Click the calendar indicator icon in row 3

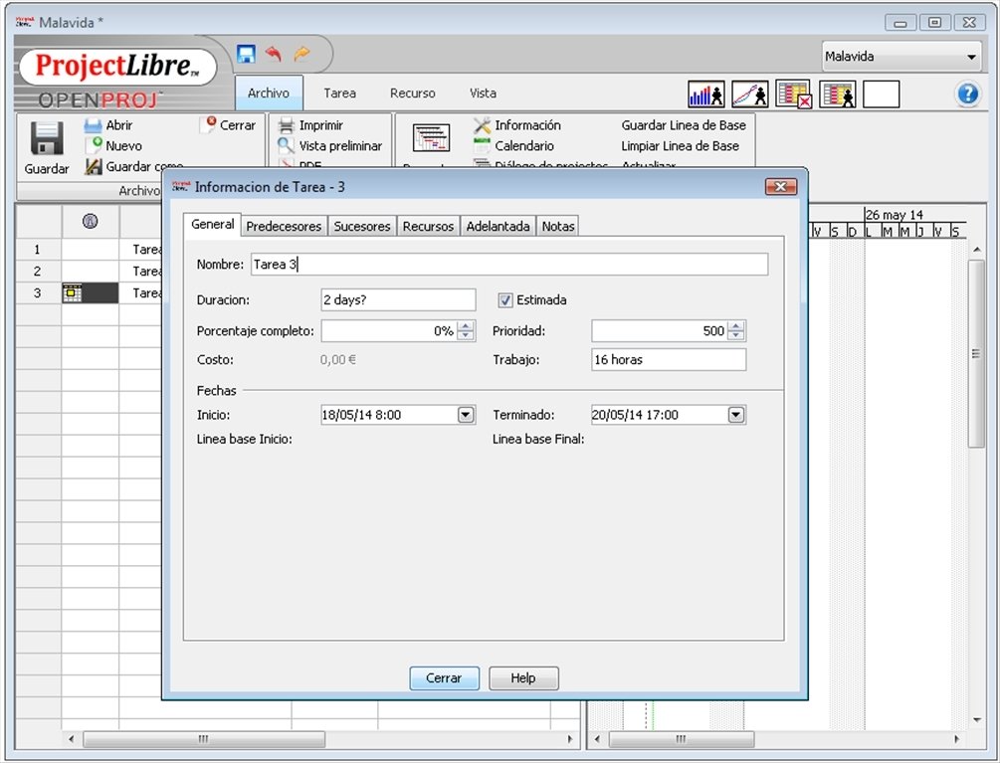72,293
